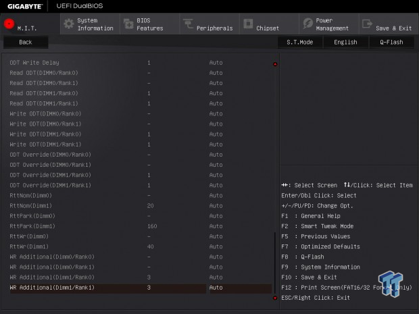Click the Power Management leaf icon
The image size is (419, 314).
tap(308, 24)
